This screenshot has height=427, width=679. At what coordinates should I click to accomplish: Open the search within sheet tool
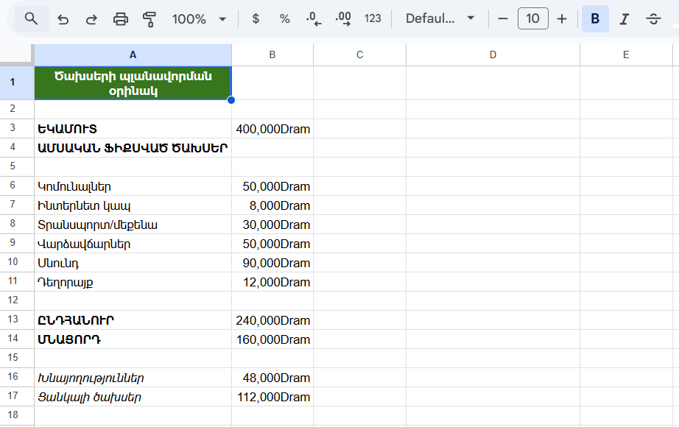(x=31, y=18)
